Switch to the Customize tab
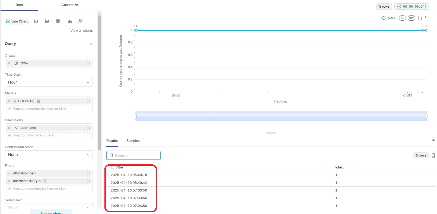This screenshot has width=437, height=214. (70, 5)
